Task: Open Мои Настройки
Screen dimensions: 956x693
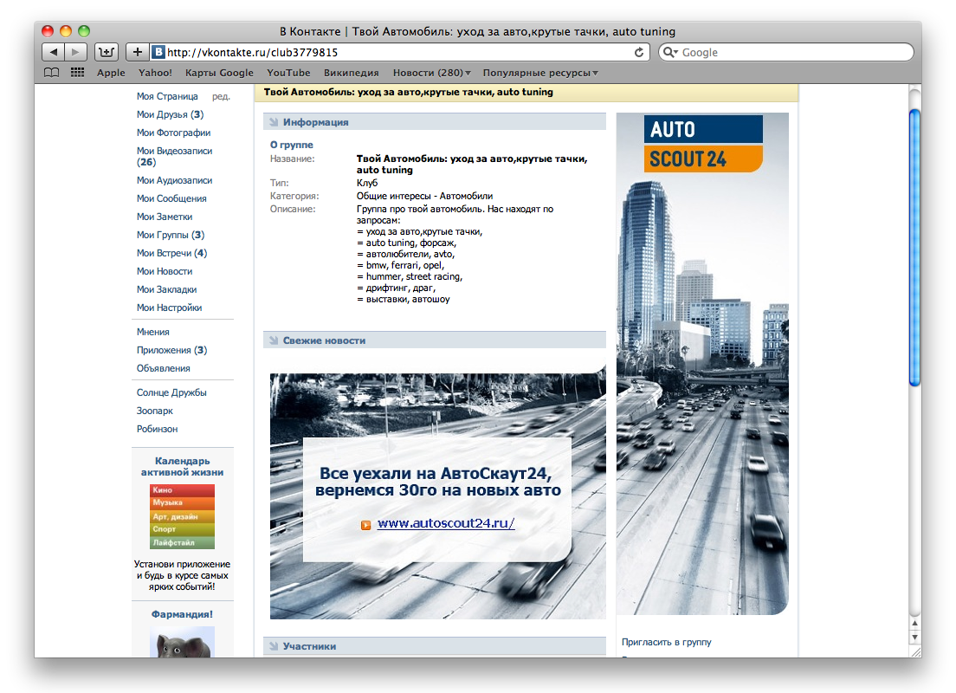Action: click(169, 308)
